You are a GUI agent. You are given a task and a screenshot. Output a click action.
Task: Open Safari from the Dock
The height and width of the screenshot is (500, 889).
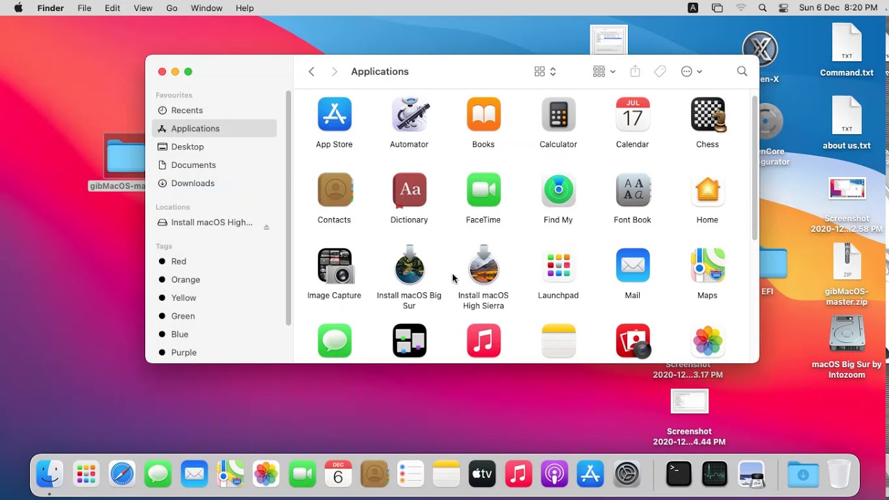122,474
